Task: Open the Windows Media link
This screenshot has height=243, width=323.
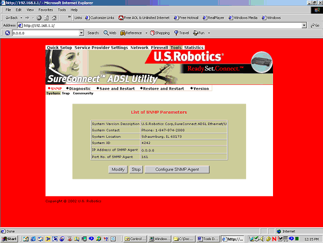Action: pos(243,18)
